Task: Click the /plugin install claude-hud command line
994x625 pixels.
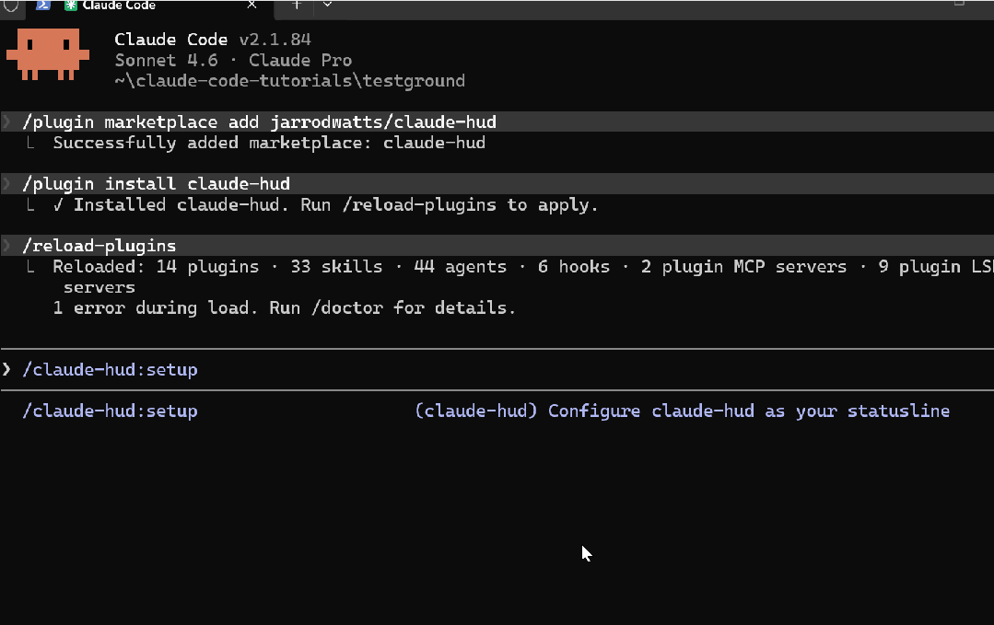Action: [x=156, y=184]
